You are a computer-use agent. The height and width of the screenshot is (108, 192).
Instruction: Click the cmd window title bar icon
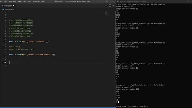point(118,1)
